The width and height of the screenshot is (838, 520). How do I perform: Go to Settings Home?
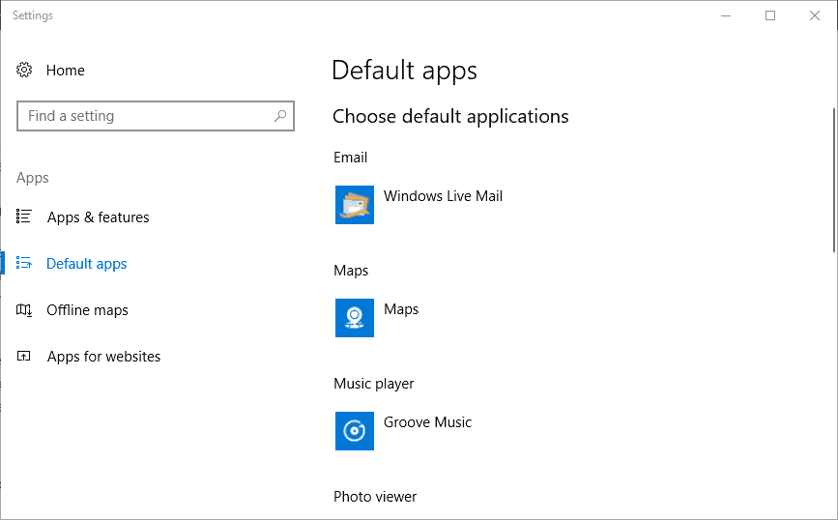65,71
